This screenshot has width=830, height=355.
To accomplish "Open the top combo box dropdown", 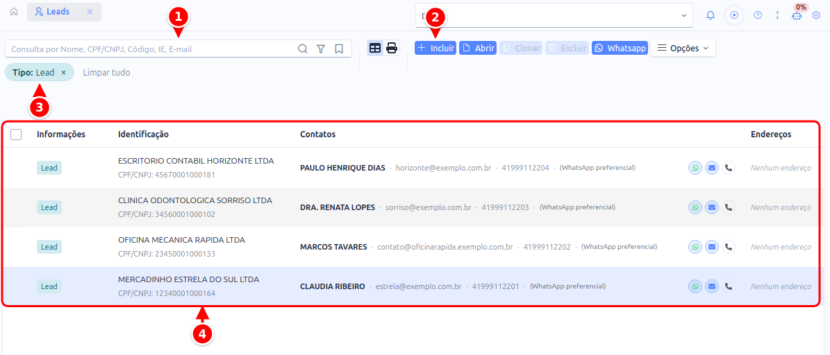I will (x=554, y=15).
